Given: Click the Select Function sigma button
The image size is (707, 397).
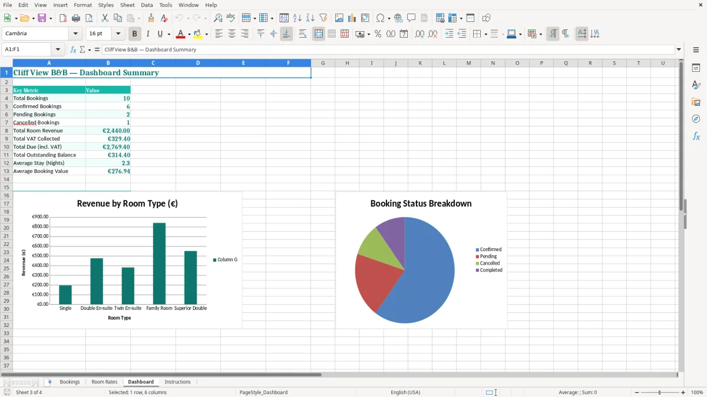Looking at the screenshot, I should 82,49.
